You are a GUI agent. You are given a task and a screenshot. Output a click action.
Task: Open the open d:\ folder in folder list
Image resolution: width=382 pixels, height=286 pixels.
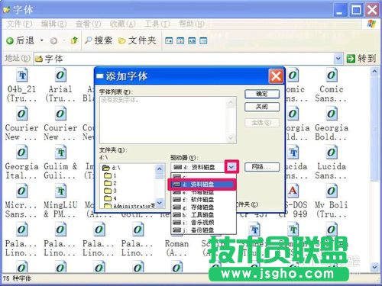coord(112,168)
